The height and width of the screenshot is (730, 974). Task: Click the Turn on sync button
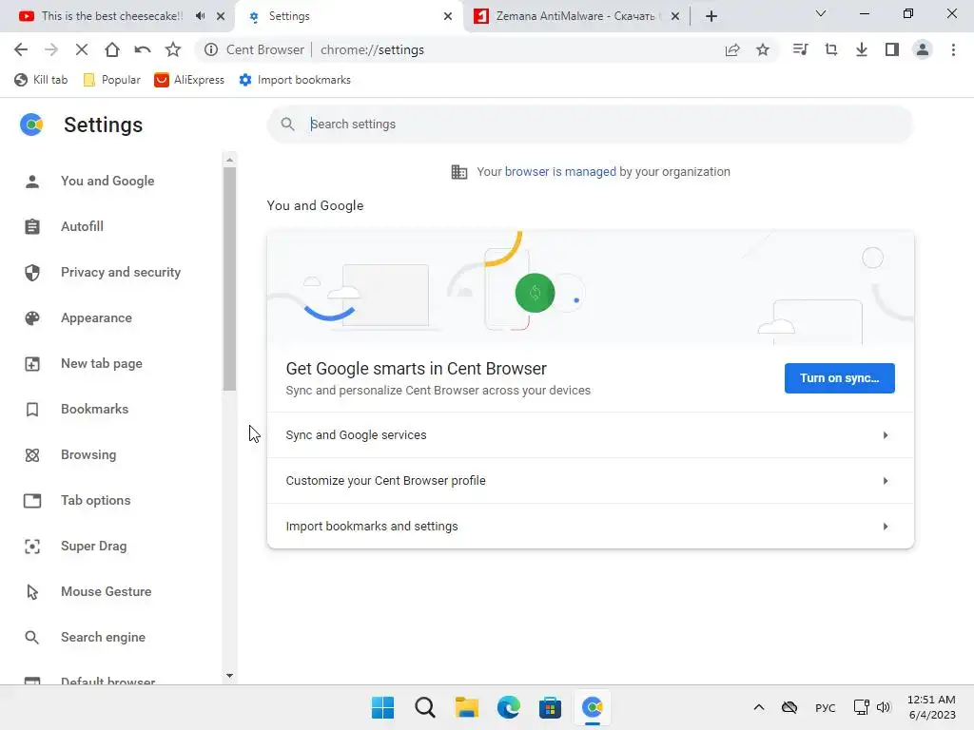[839, 378]
